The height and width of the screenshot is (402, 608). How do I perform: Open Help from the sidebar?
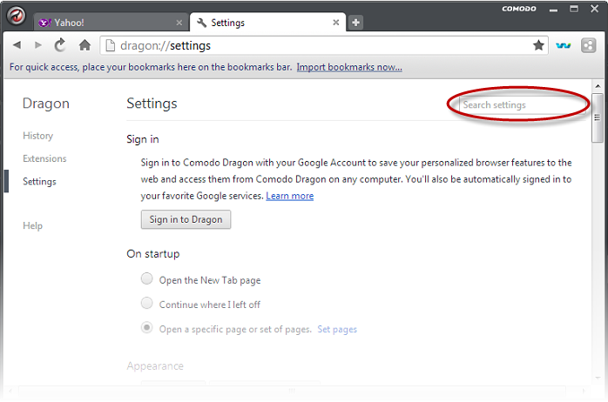tap(33, 225)
